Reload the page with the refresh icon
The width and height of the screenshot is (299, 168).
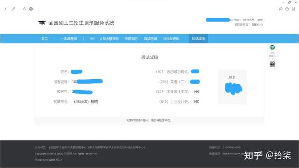(x=24, y=9)
